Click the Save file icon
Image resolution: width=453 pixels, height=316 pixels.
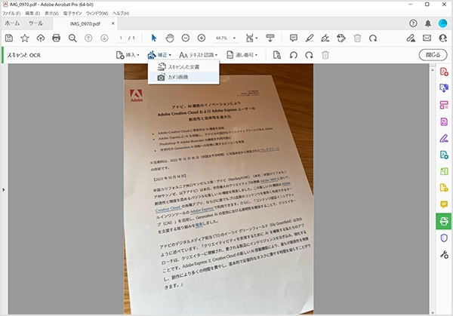point(9,38)
